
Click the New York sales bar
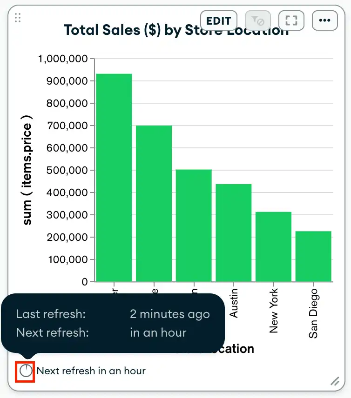pos(273,246)
